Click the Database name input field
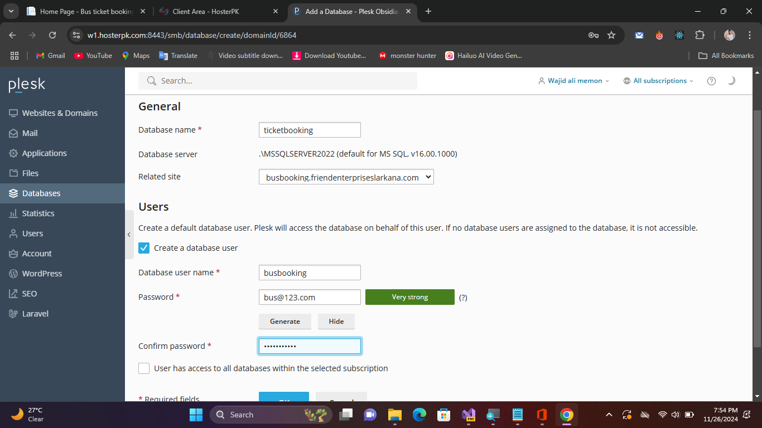762x428 pixels. (x=310, y=130)
